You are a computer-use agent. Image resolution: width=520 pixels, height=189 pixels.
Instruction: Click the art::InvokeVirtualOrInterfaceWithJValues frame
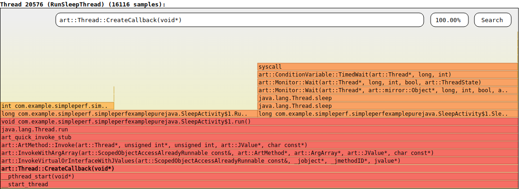tap(259, 161)
